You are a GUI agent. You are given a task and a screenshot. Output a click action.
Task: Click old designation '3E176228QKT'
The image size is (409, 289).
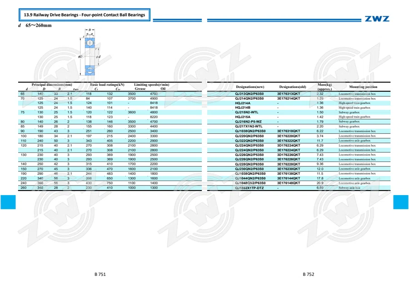click(x=289, y=164)
